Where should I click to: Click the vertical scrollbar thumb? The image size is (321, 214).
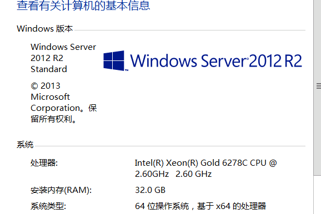(x=317, y=88)
